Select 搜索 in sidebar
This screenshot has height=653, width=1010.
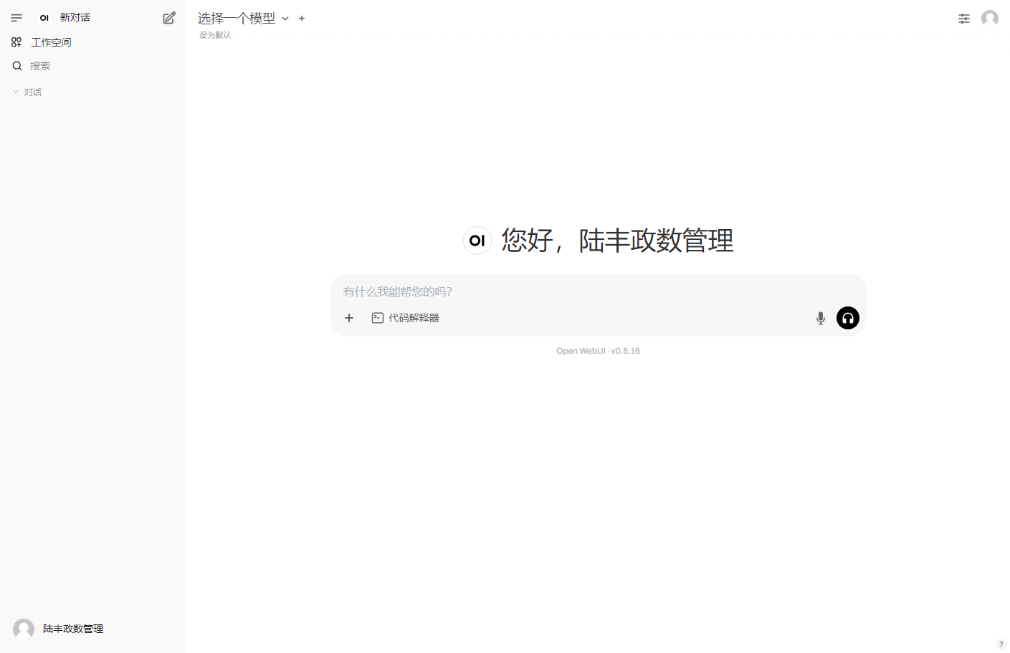click(40, 66)
